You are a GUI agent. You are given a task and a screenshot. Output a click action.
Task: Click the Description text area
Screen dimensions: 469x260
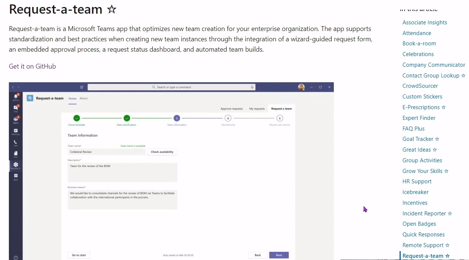click(123, 172)
